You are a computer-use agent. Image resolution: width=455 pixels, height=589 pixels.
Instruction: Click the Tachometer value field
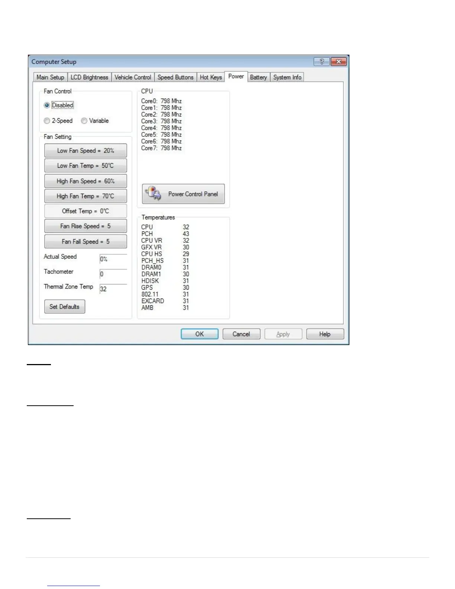pos(113,274)
